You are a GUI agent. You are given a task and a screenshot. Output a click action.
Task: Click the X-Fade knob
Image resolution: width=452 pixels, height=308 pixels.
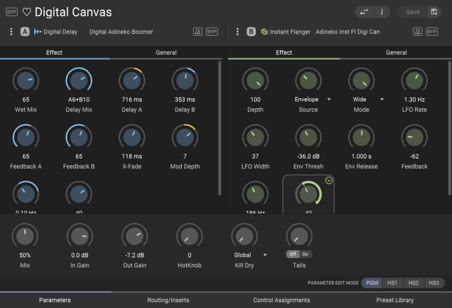coord(132,137)
